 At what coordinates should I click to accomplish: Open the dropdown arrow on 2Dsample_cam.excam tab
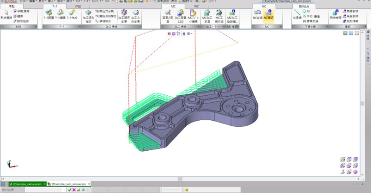pyautogui.click(x=44, y=184)
